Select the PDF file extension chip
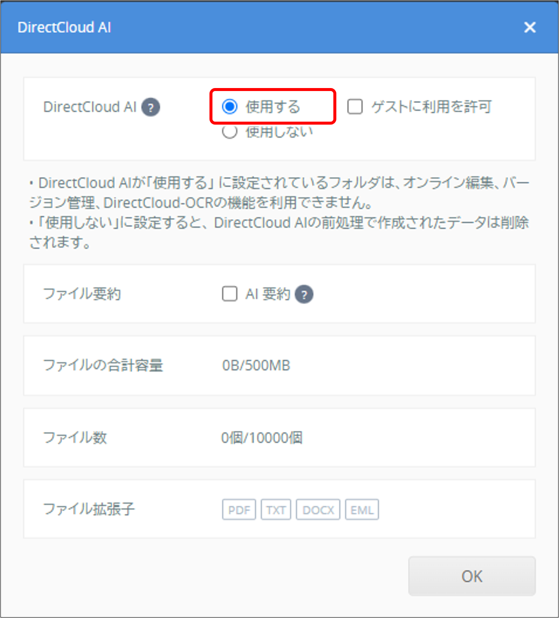This screenshot has width=559, height=618. (239, 509)
